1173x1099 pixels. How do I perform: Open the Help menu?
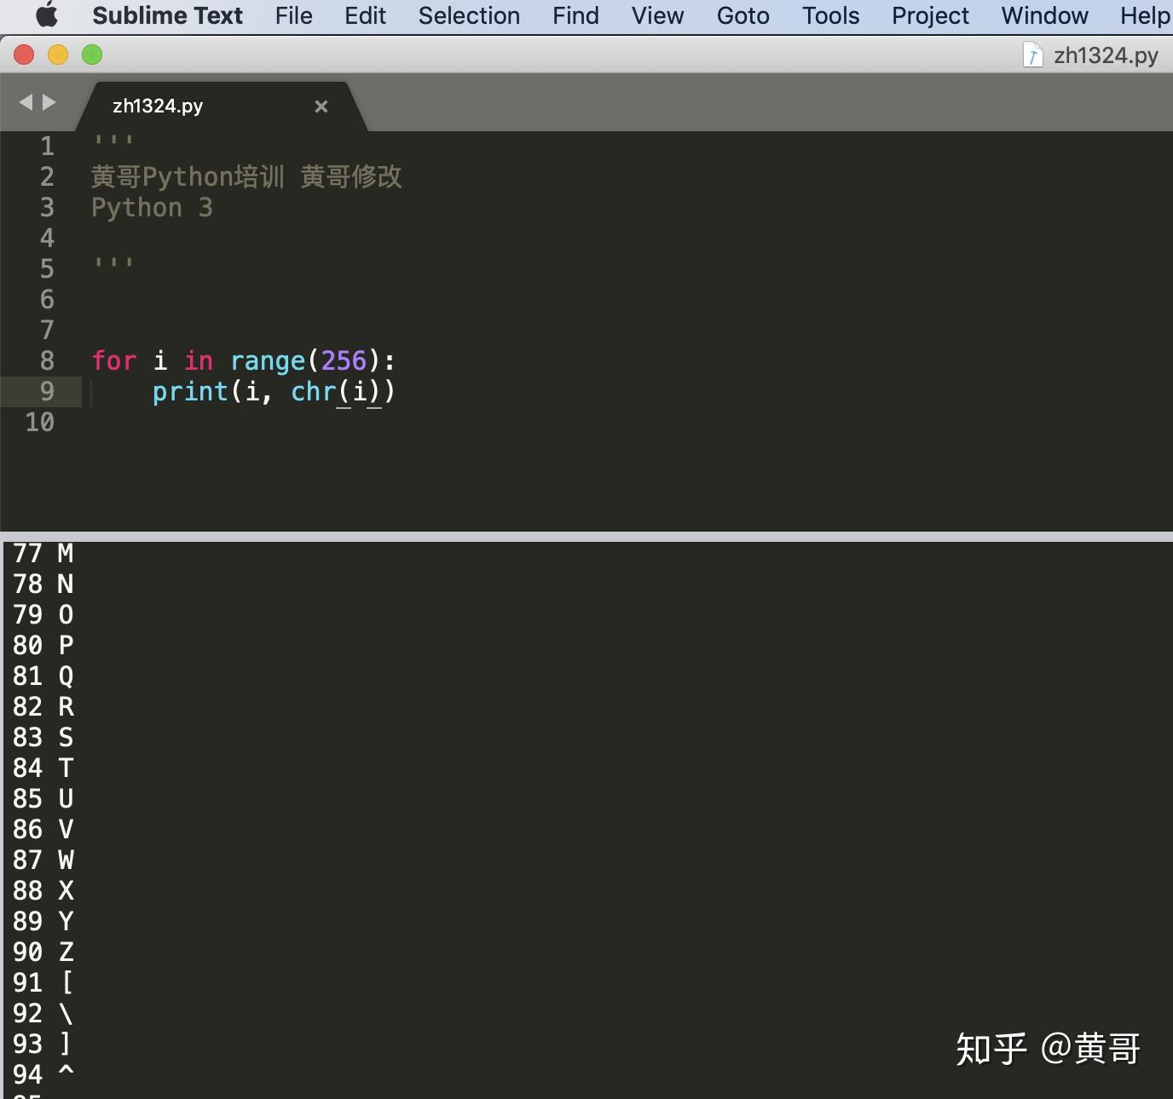click(x=1147, y=15)
